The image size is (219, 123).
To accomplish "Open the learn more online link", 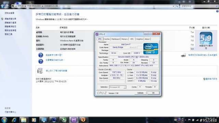I will 56,71.
